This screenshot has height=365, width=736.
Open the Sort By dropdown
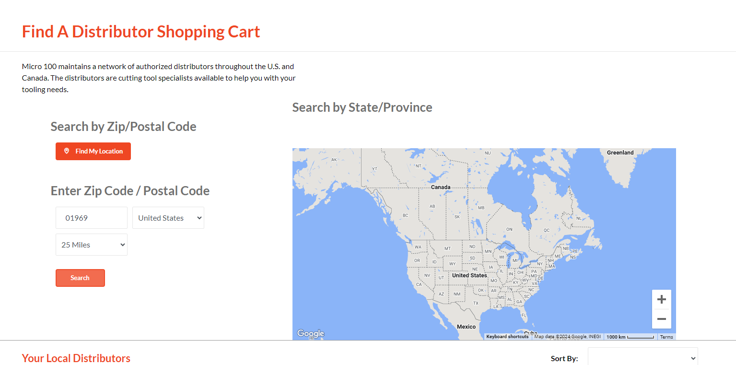643,357
